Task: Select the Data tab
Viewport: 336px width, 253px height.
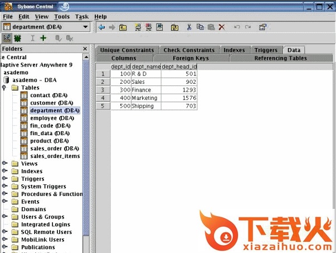Action: point(294,50)
